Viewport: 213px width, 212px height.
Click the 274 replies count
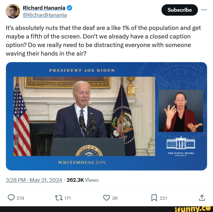pos(20,198)
